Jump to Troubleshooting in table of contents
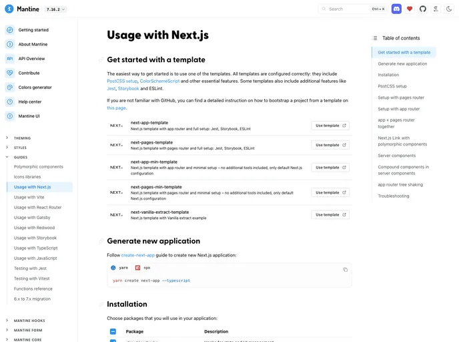The image size is (459, 342). click(x=394, y=196)
